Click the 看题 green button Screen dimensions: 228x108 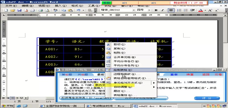(107, 3)
